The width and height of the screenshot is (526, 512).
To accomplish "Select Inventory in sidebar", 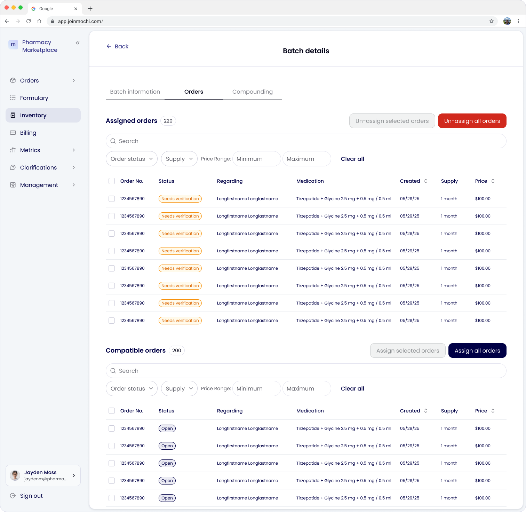I will click(x=43, y=115).
